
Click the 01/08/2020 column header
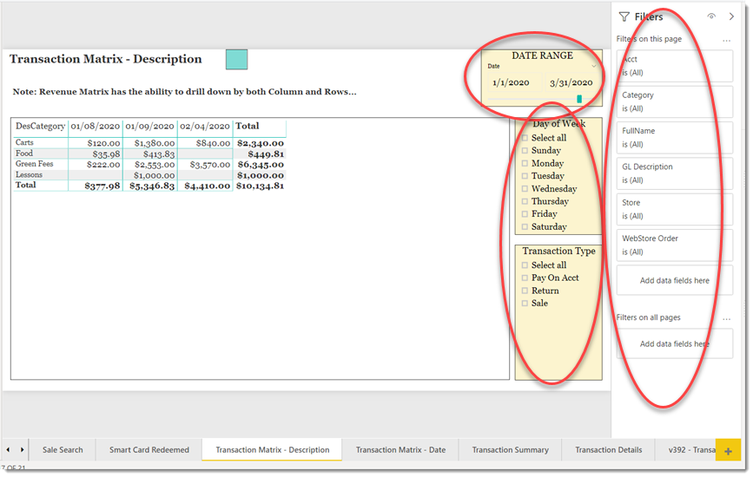(x=95, y=127)
